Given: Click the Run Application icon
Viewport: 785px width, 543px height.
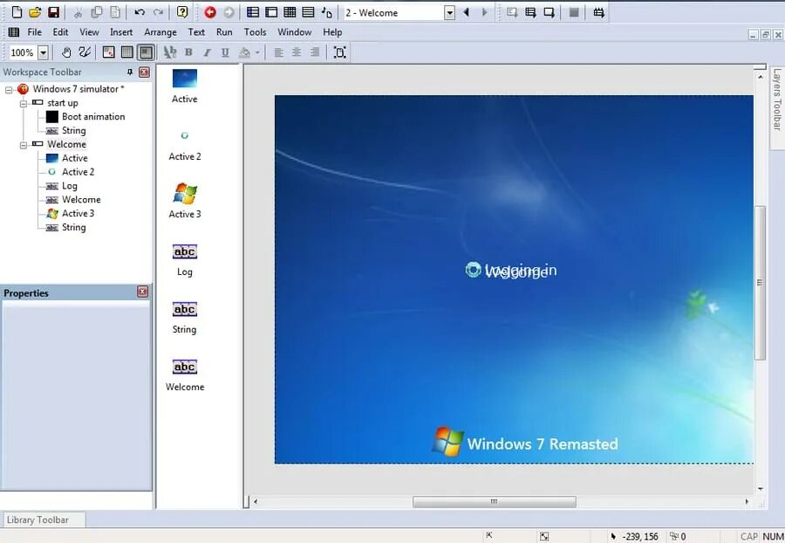Looking at the screenshot, I should (530, 12).
